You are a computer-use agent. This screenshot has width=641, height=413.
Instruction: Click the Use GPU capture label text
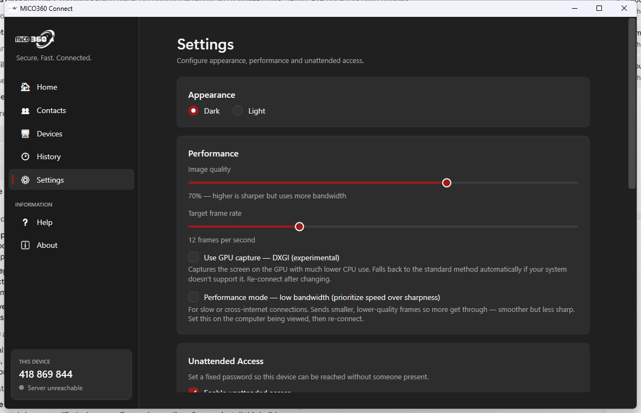[x=272, y=258]
